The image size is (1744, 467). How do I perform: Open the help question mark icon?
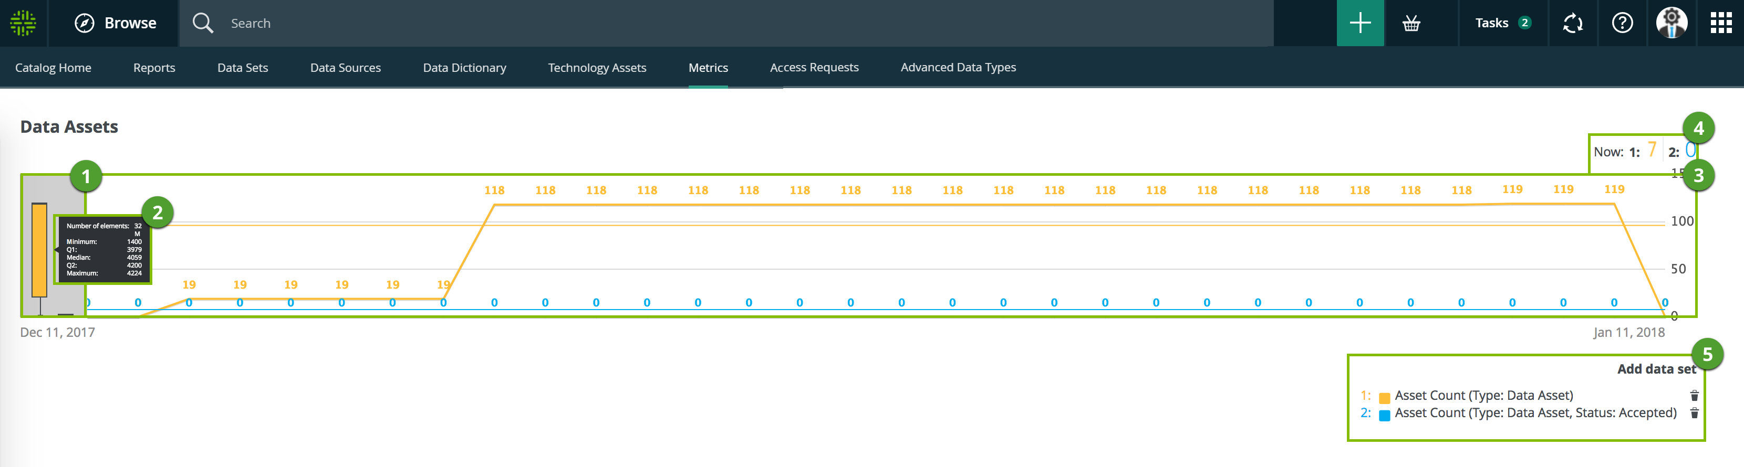[x=1622, y=23]
